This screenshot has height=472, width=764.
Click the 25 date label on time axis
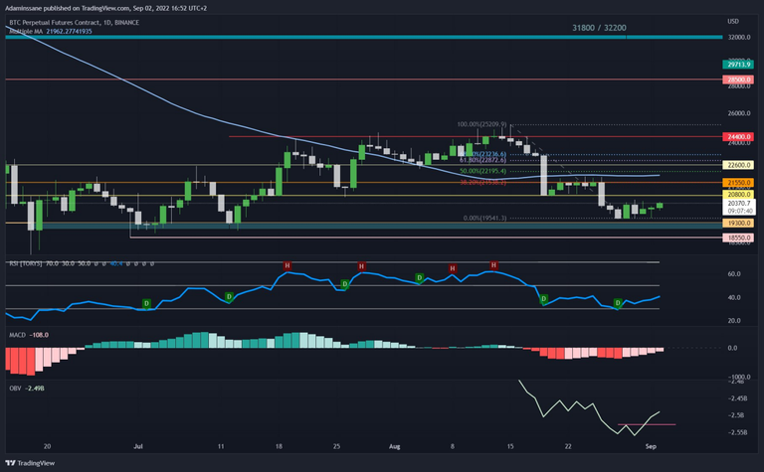point(336,446)
